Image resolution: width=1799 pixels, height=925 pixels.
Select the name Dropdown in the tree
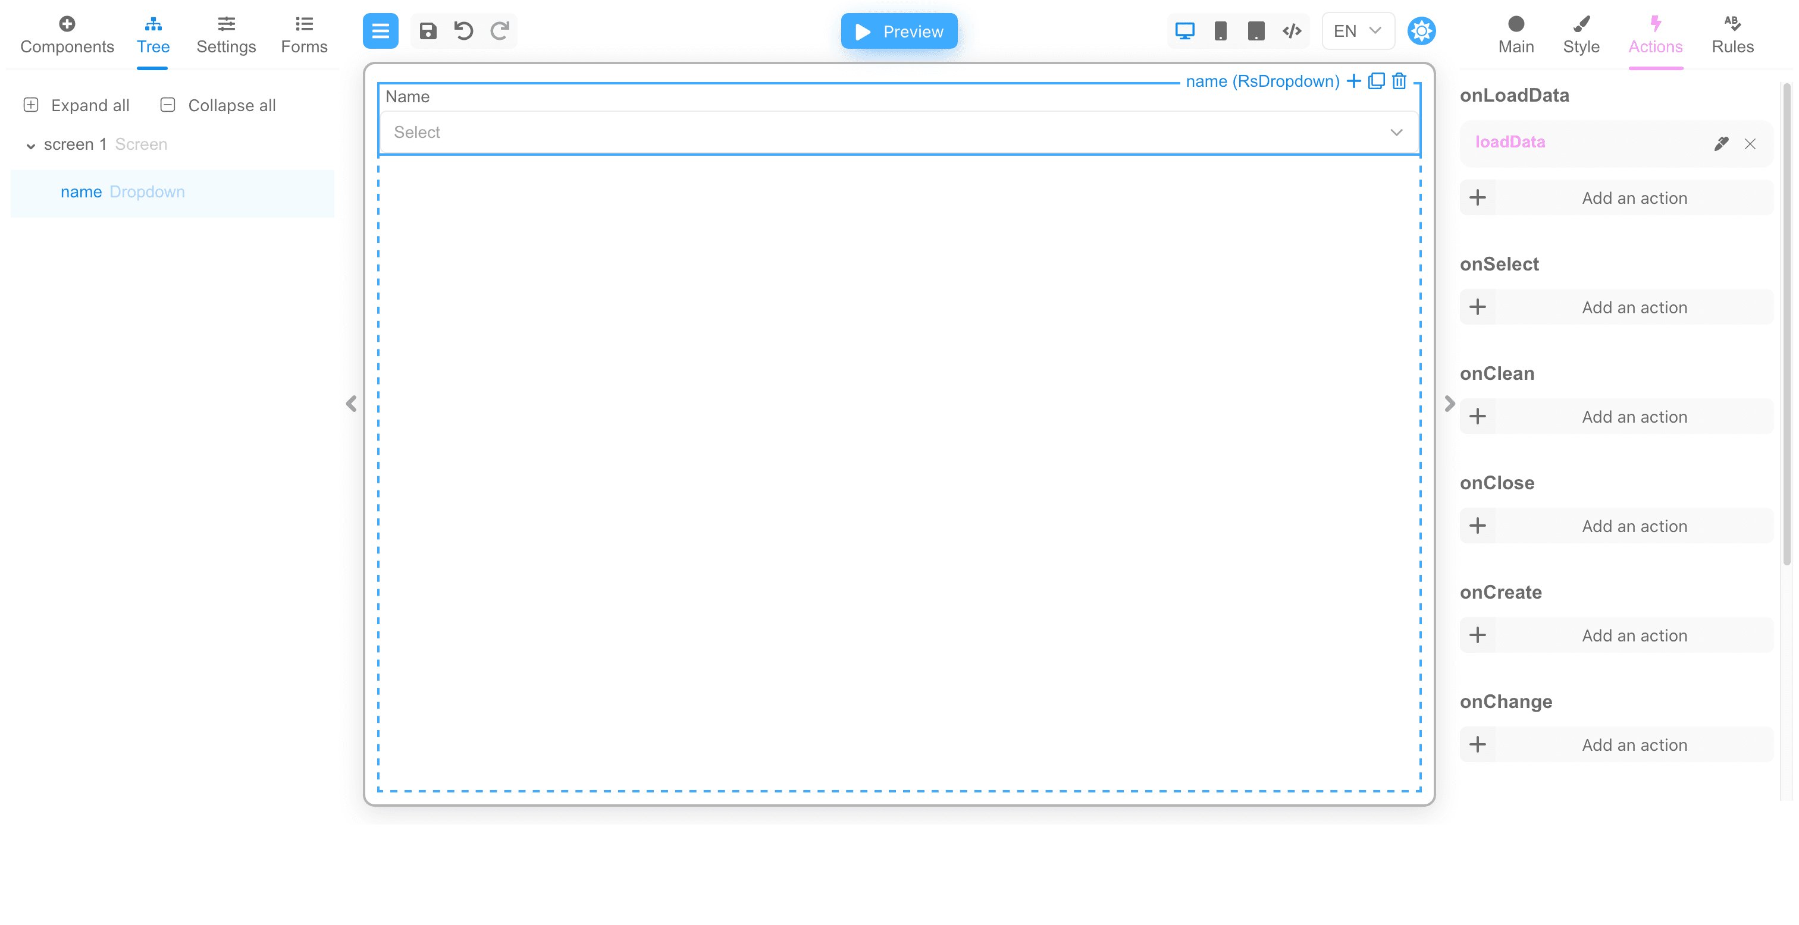[123, 192]
